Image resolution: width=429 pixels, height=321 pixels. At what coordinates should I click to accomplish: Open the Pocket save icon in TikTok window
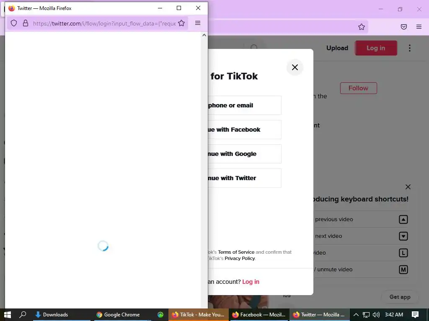coord(404,27)
